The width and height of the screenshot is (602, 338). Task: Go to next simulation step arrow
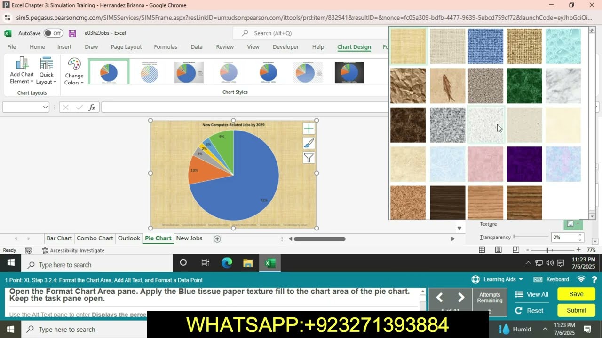(461, 297)
